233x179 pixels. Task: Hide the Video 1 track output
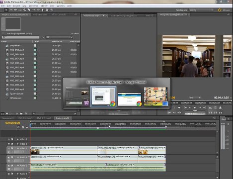[x=9, y=148]
